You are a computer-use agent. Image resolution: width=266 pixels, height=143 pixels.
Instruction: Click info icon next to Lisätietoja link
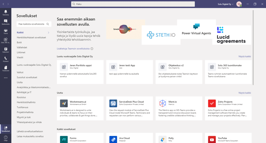click(x=92, y=49)
